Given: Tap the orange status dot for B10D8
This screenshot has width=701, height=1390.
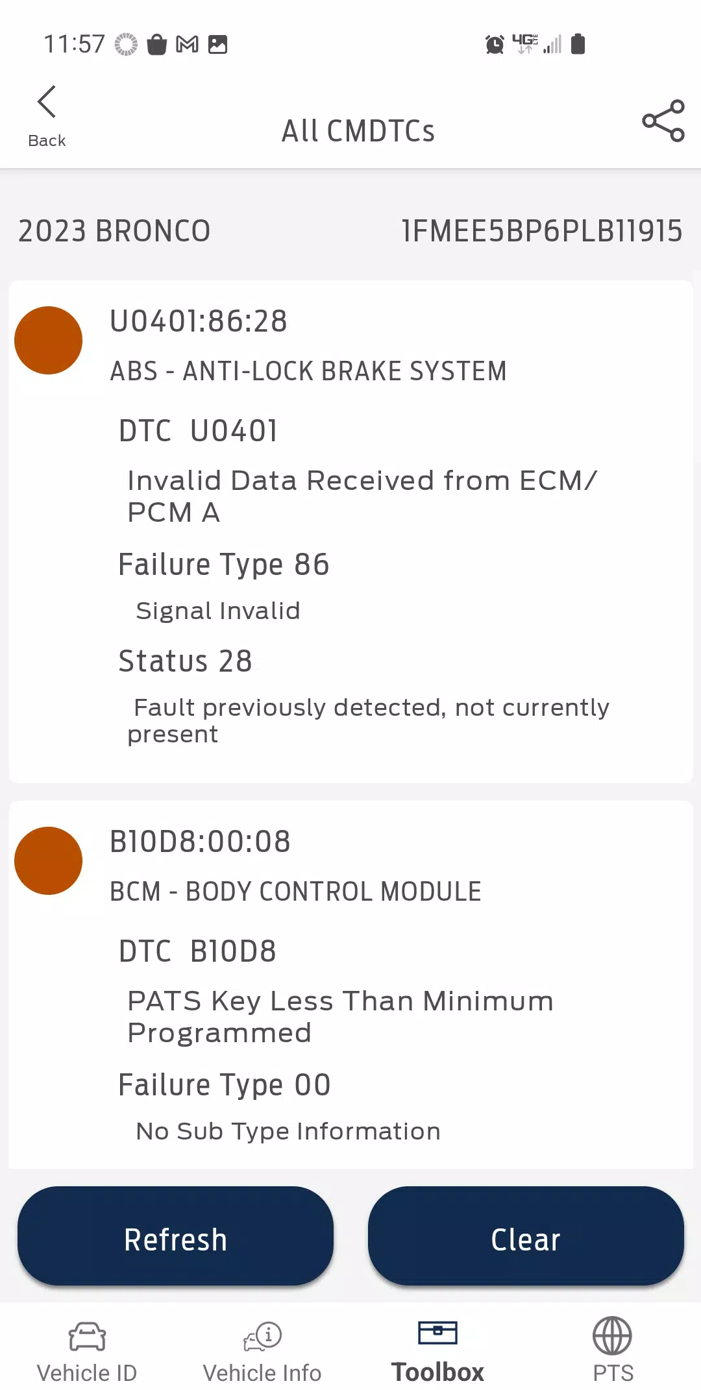Looking at the screenshot, I should pos(49,861).
